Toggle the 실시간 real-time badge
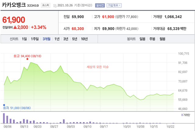 tap(100, 5)
